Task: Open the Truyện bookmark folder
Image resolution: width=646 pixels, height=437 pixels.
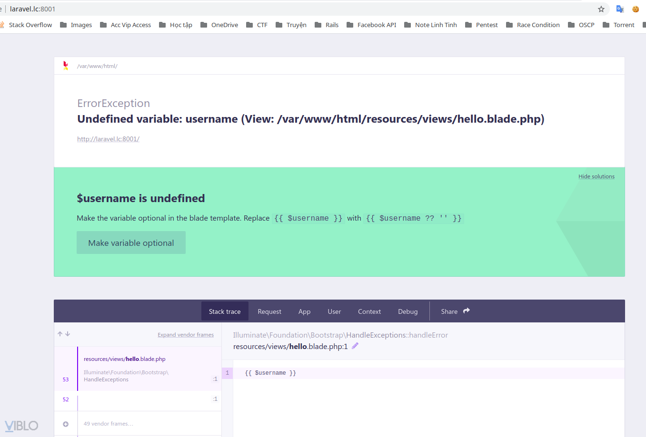Action: pyautogui.click(x=291, y=25)
